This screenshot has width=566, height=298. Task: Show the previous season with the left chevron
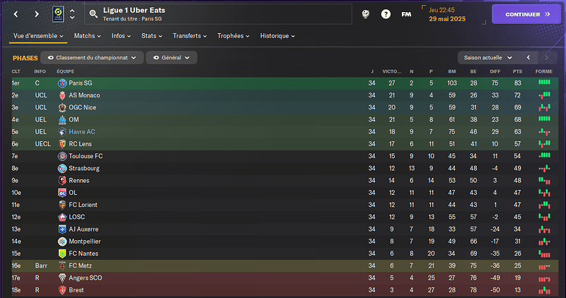coord(529,58)
